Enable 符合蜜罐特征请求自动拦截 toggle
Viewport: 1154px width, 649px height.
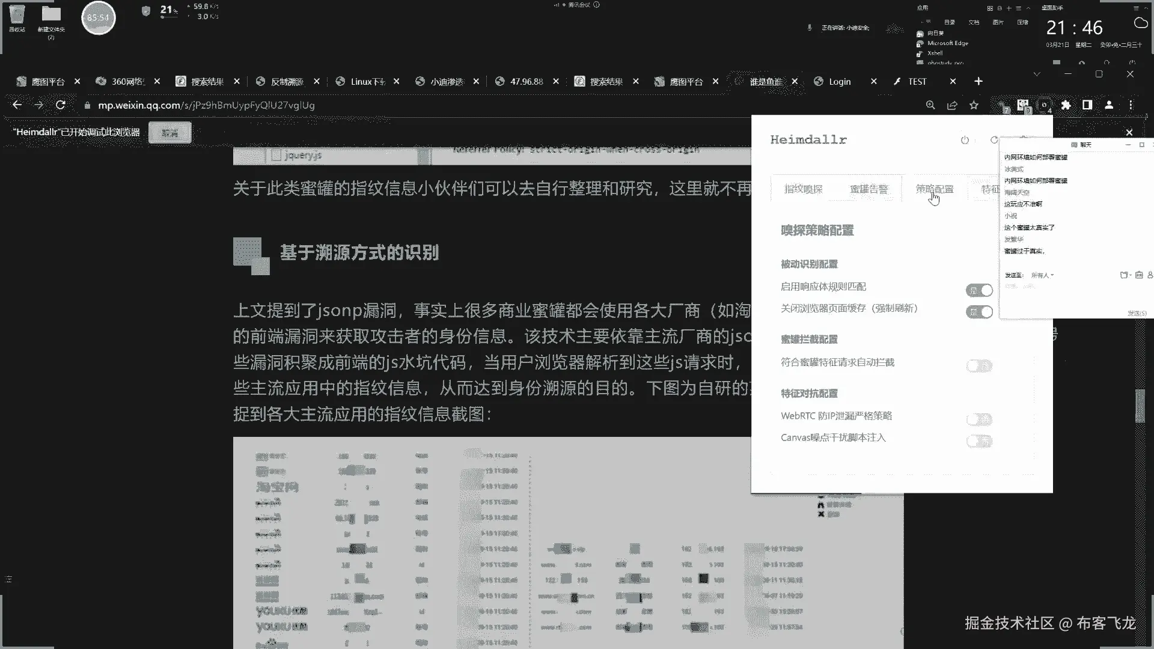(979, 366)
